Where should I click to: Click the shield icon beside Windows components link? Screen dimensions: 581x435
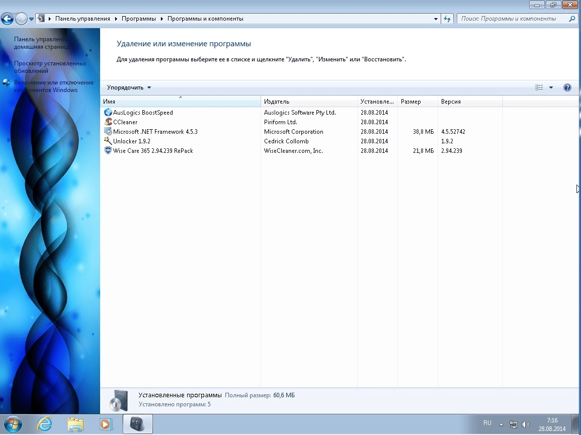pyautogui.click(x=6, y=82)
